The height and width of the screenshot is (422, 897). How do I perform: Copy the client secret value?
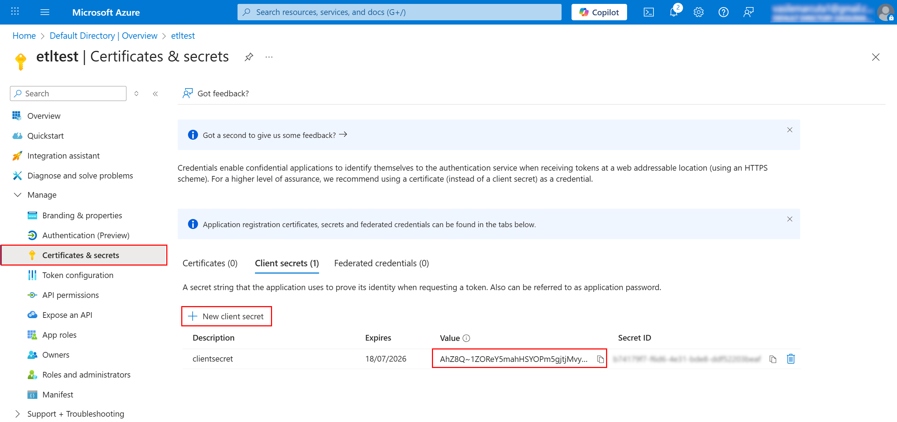coord(600,359)
